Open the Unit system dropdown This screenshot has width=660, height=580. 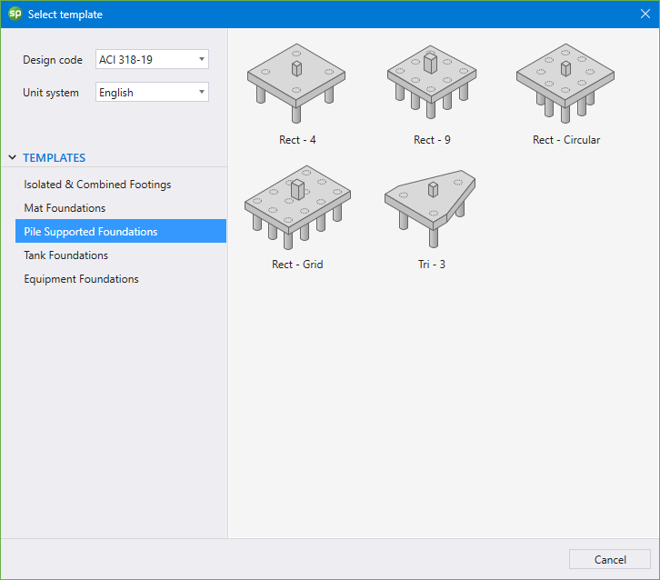(152, 93)
